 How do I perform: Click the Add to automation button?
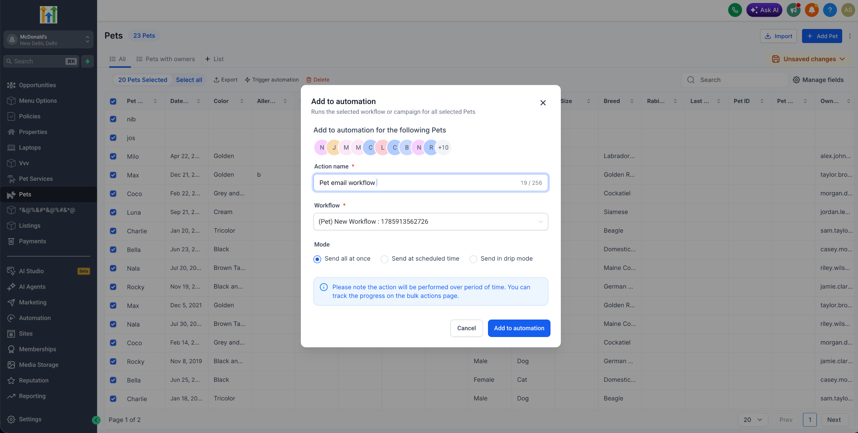point(519,328)
